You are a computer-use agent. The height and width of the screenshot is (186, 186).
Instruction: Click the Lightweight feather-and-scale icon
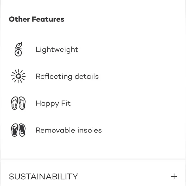[18, 49]
